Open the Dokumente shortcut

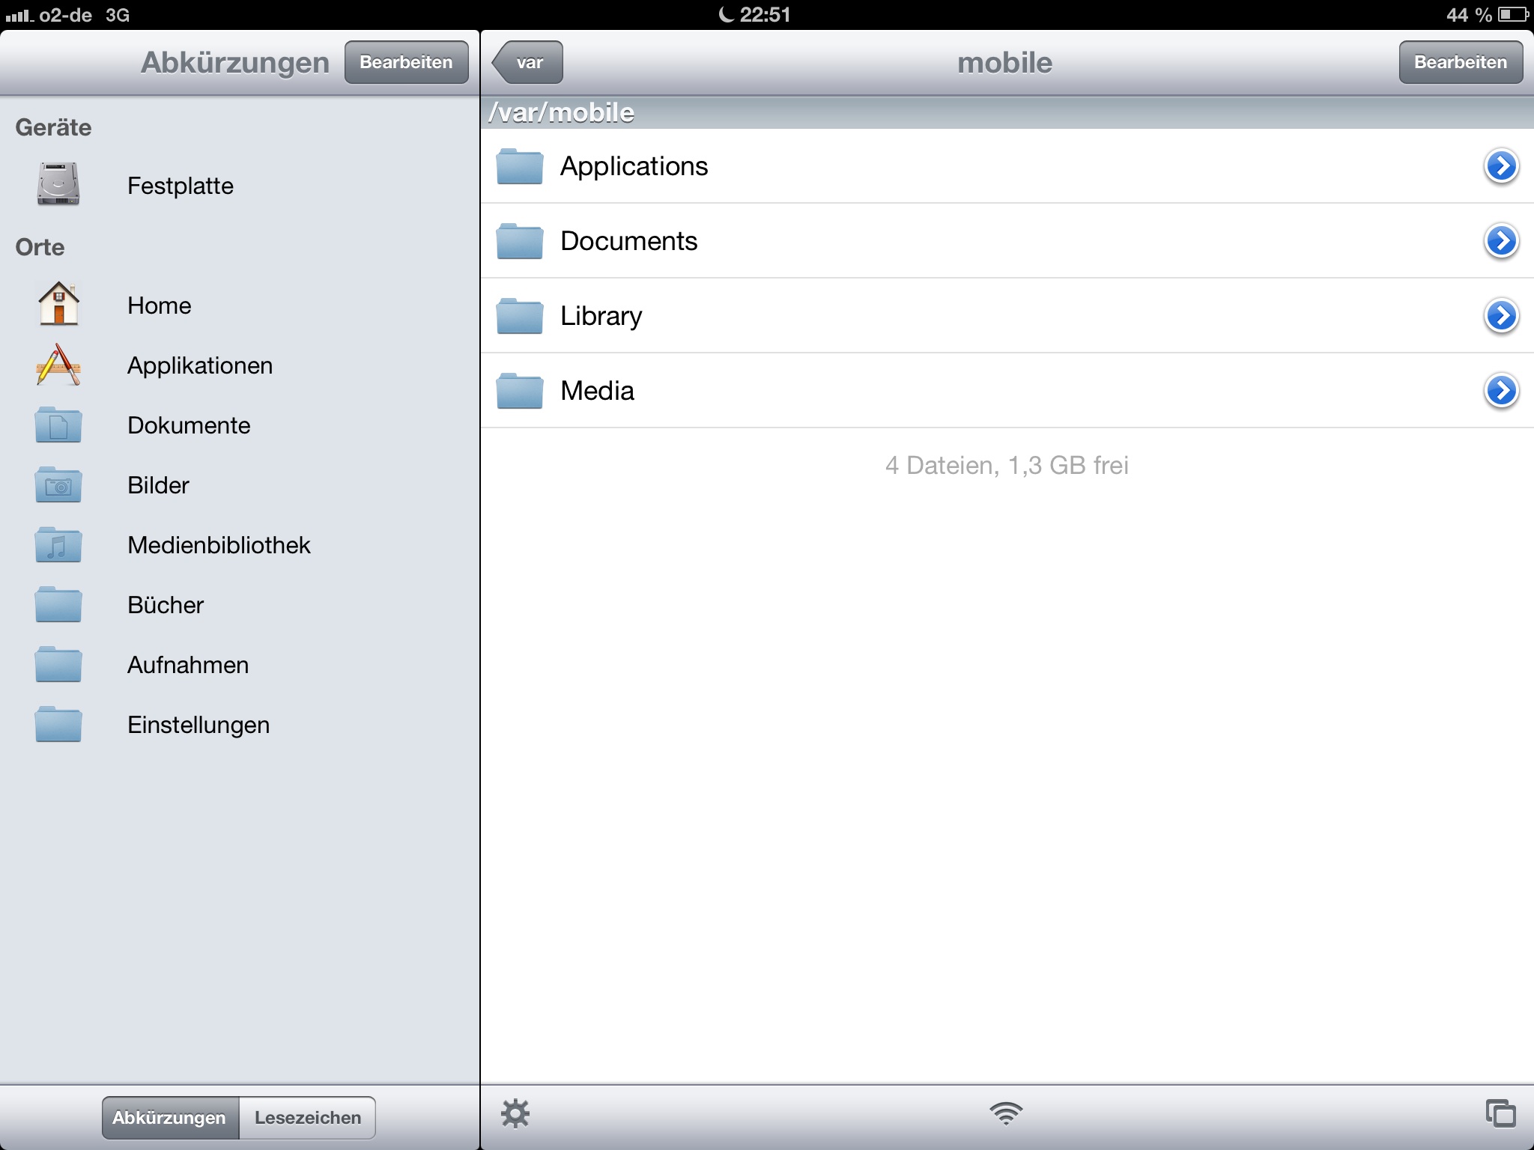[189, 425]
